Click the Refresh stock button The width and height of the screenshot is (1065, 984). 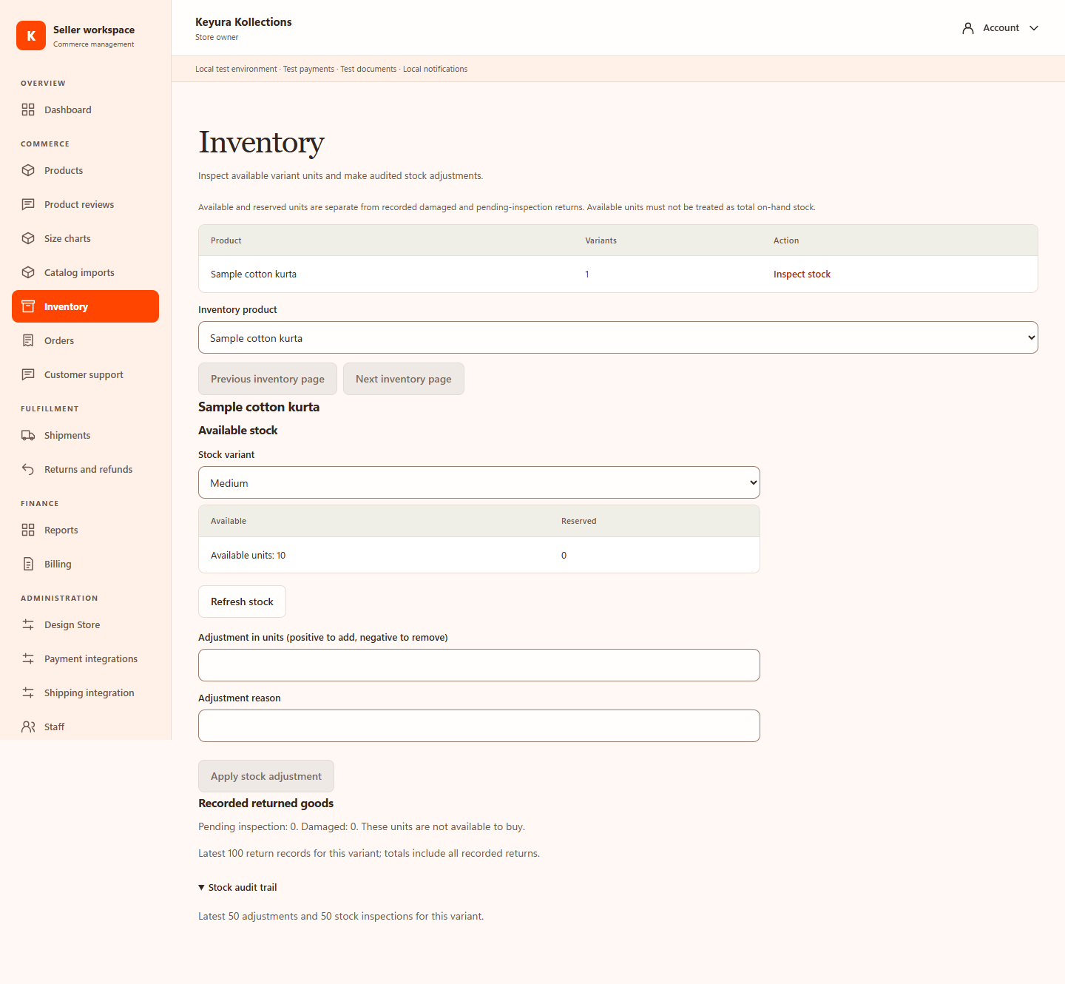click(x=242, y=601)
